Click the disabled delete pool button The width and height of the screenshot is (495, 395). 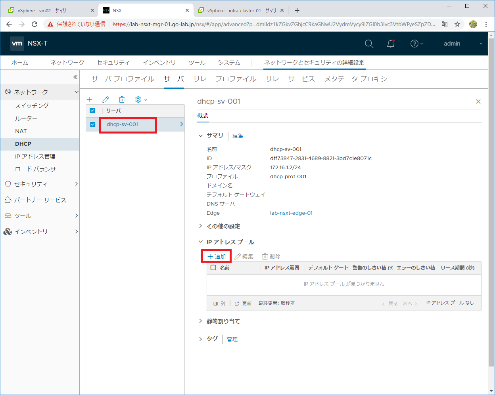click(271, 256)
